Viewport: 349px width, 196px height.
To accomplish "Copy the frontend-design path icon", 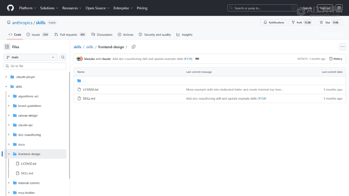I will pyautogui.click(x=133, y=47).
